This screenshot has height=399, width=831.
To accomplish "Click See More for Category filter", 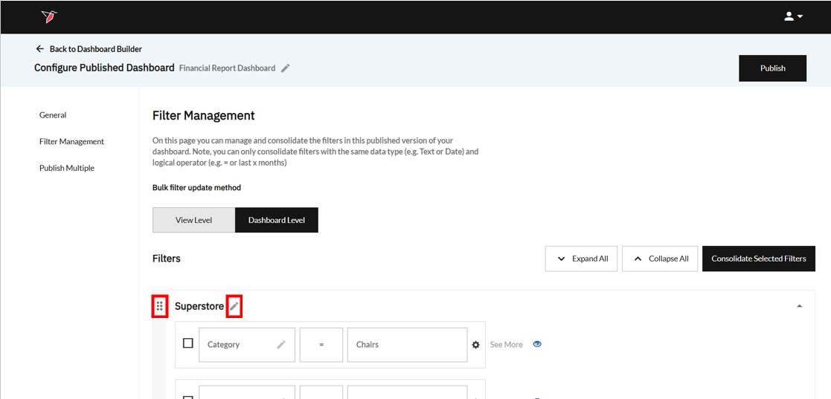I will click(x=506, y=345).
